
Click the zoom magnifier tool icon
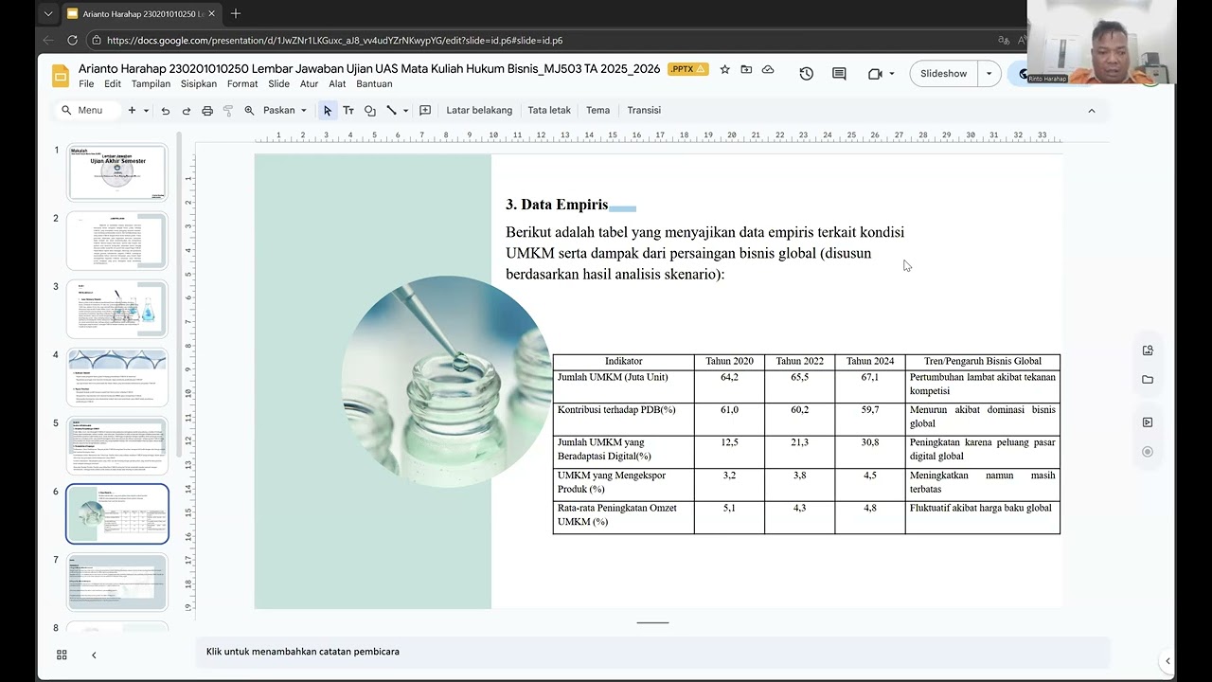point(249,111)
